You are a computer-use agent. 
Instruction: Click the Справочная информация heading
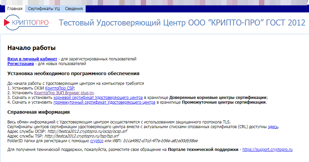pos(39,112)
